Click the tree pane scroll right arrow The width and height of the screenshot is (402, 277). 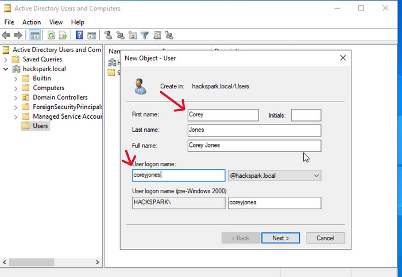(x=98, y=263)
